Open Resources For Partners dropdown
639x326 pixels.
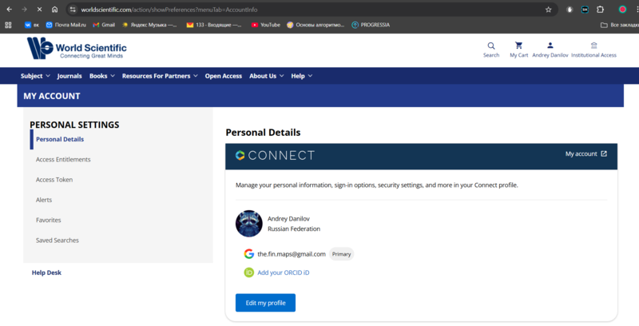click(x=160, y=76)
